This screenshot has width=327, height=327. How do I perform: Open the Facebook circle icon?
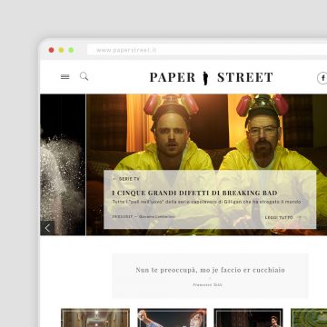click(322, 78)
